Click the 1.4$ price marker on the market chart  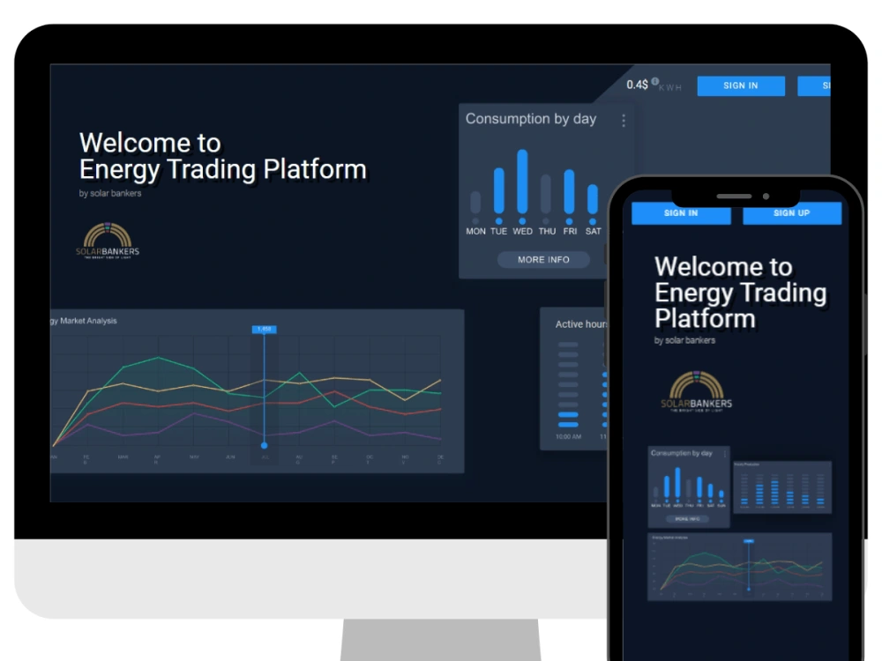coord(264,329)
